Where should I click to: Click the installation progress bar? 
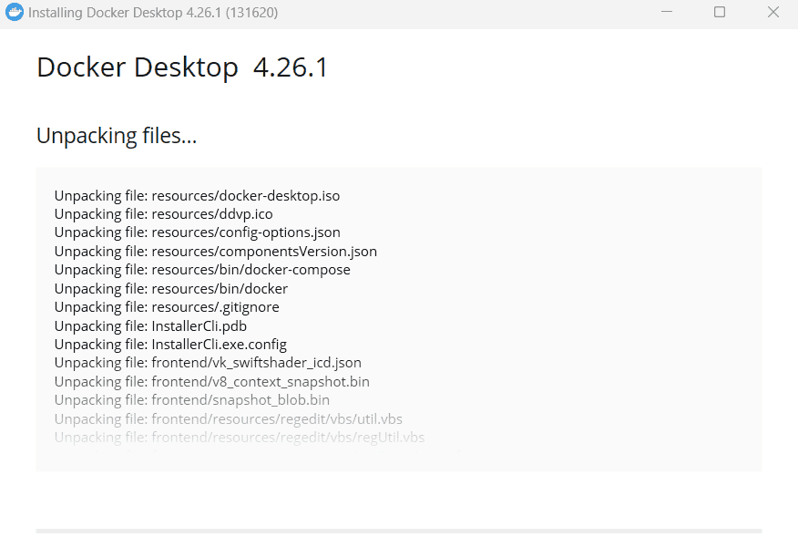398,531
